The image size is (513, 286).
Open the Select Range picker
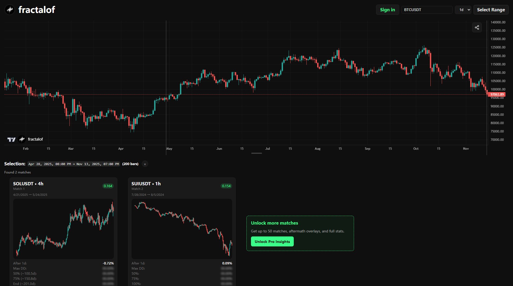[x=491, y=9]
